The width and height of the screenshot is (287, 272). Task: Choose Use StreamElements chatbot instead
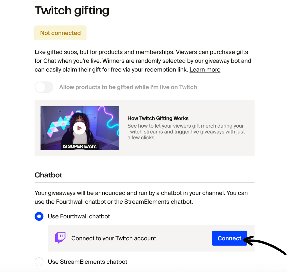coord(39,262)
